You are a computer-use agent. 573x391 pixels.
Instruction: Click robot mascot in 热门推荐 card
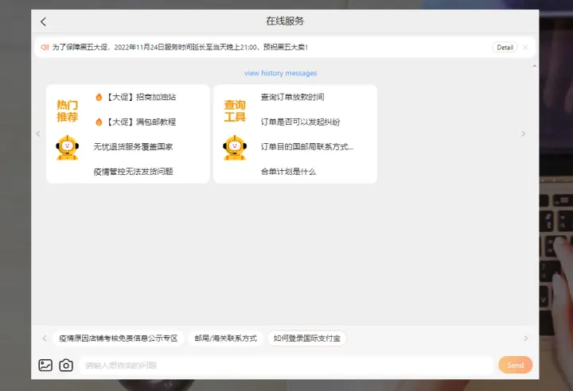(x=67, y=147)
